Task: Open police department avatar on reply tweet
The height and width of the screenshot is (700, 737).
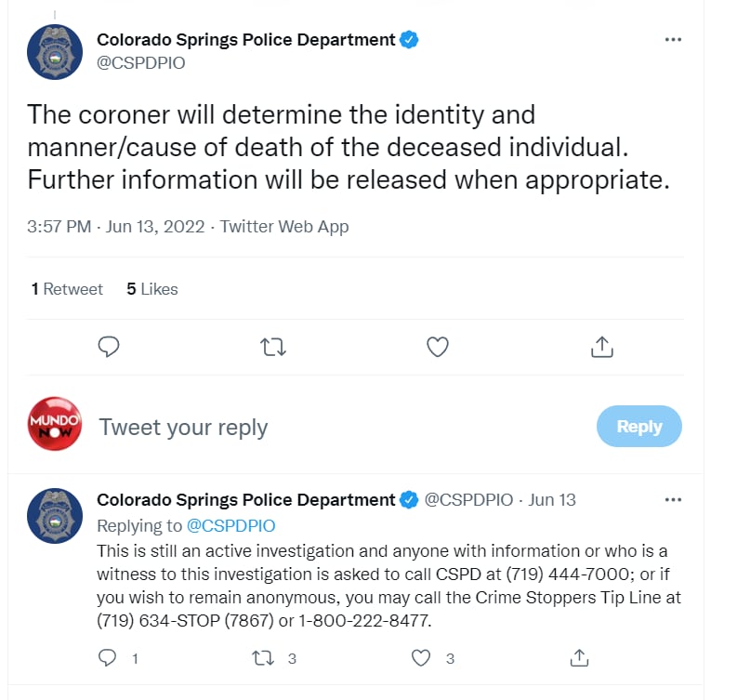Action: (55, 516)
